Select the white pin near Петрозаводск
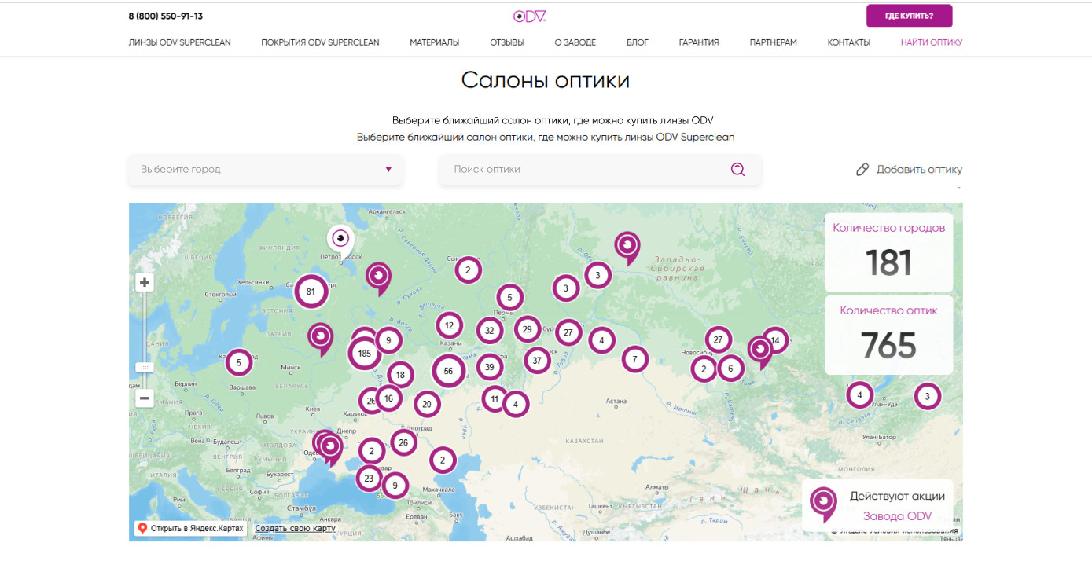1092x561 pixels. pos(340,240)
